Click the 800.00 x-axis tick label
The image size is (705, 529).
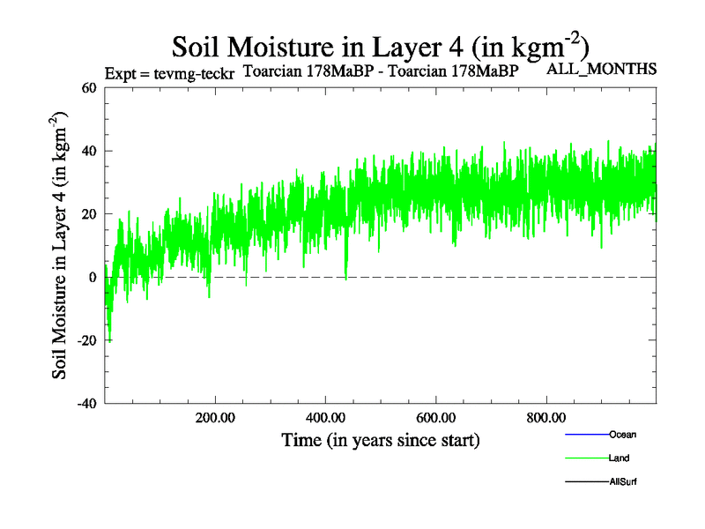[545, 417]
